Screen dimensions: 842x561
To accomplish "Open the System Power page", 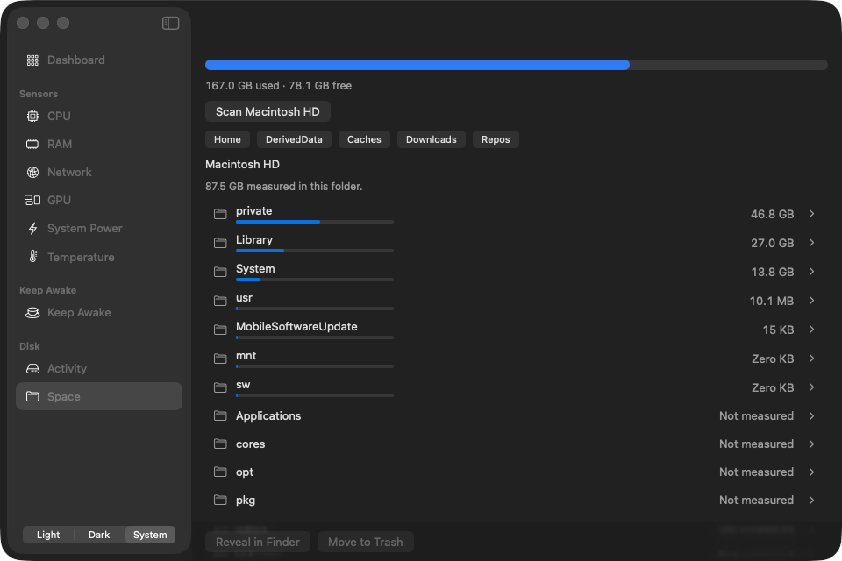I will tap(99, 229).
